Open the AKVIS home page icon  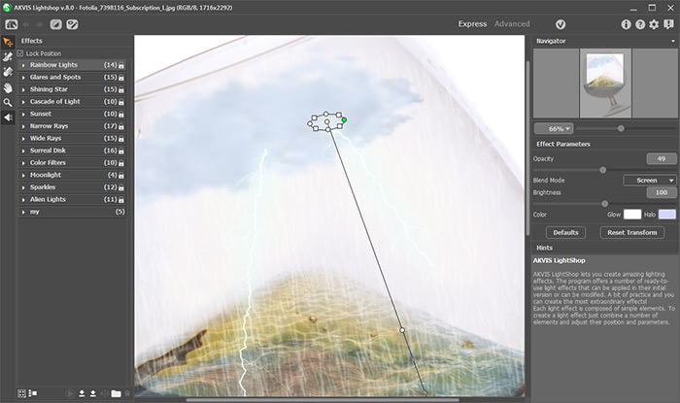(12, 24)
